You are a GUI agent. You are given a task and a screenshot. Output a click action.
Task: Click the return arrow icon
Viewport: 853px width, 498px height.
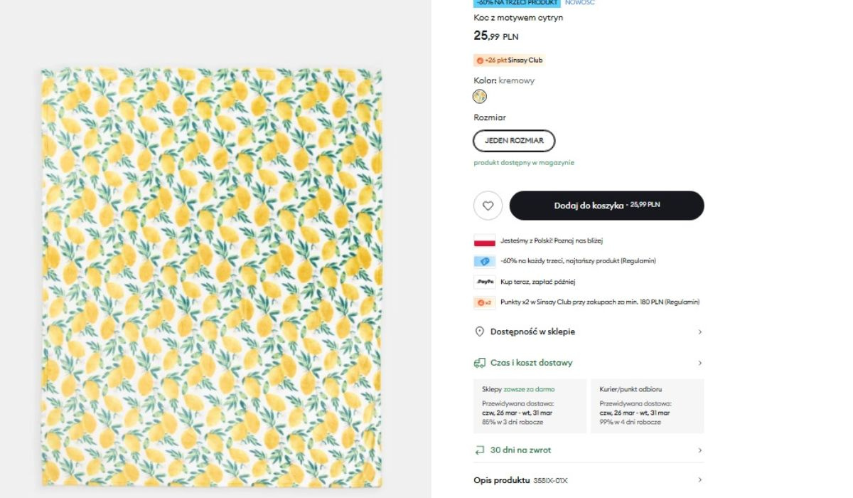(x=479, y=450)
